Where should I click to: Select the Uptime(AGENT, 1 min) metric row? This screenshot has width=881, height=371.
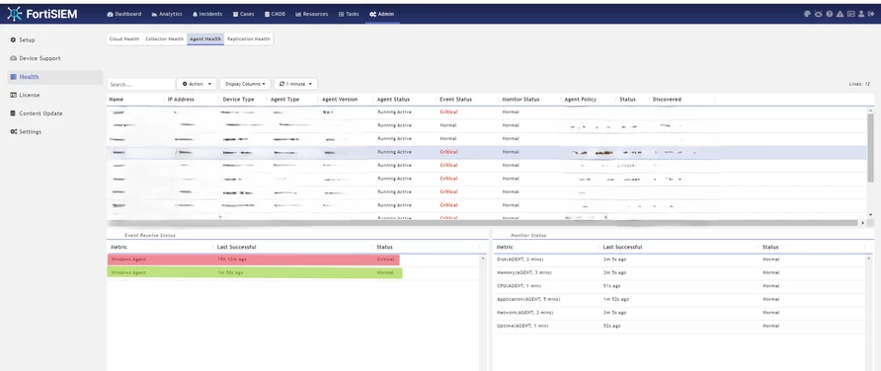click(x=680, y=326)
